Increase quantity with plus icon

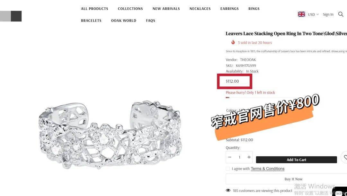[x=249, y=157]
